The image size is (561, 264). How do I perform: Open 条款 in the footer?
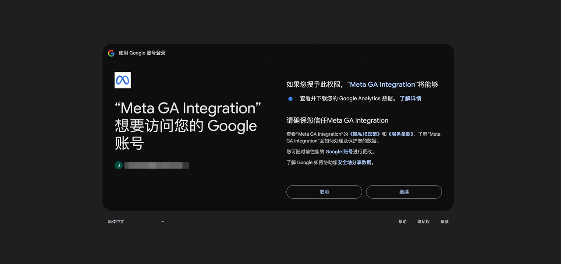click(444, 222)
